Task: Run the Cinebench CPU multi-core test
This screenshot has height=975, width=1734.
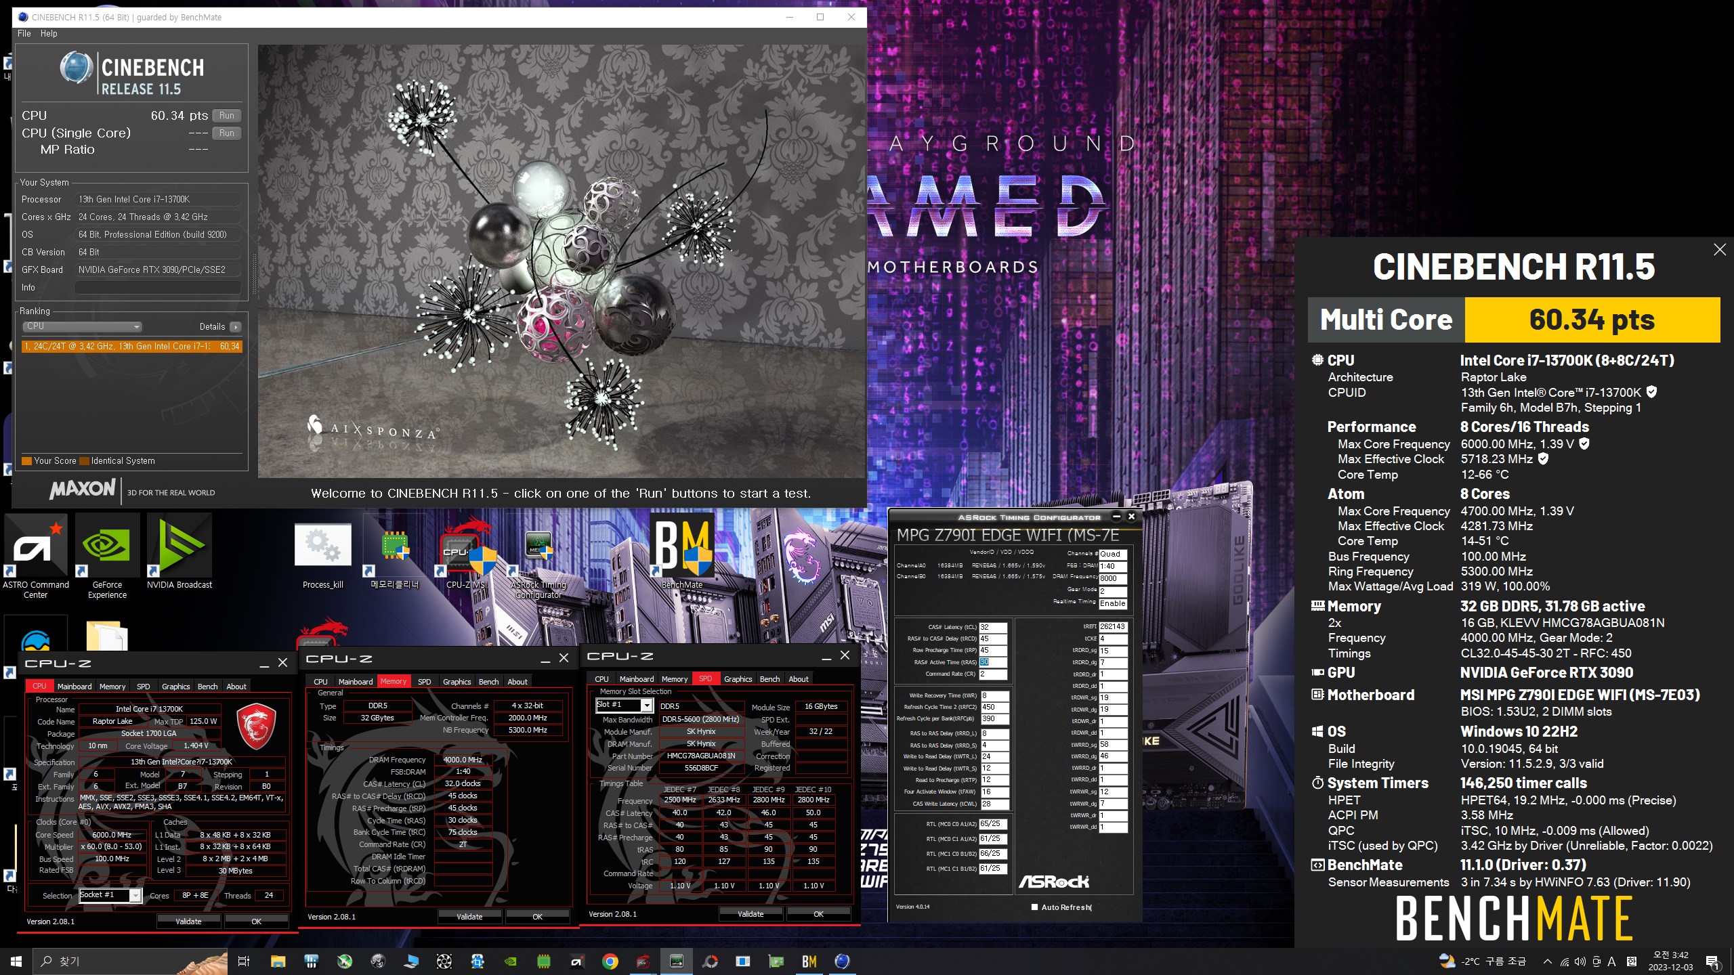Action: pyautogui.click(x=227, y=116)
